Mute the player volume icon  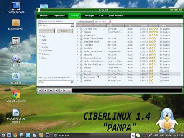tap(65, 90)
